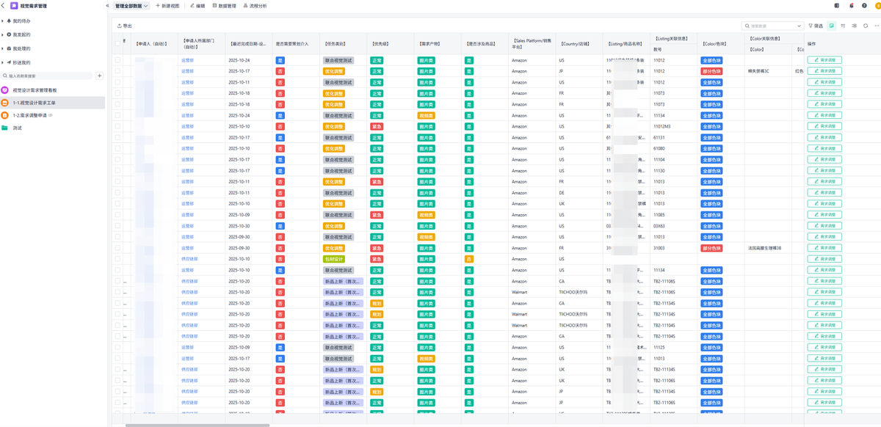Expand the 我的待办 tree section
Image resolution: width=881 pixels, height=427 pixels.
click(3, 21)
